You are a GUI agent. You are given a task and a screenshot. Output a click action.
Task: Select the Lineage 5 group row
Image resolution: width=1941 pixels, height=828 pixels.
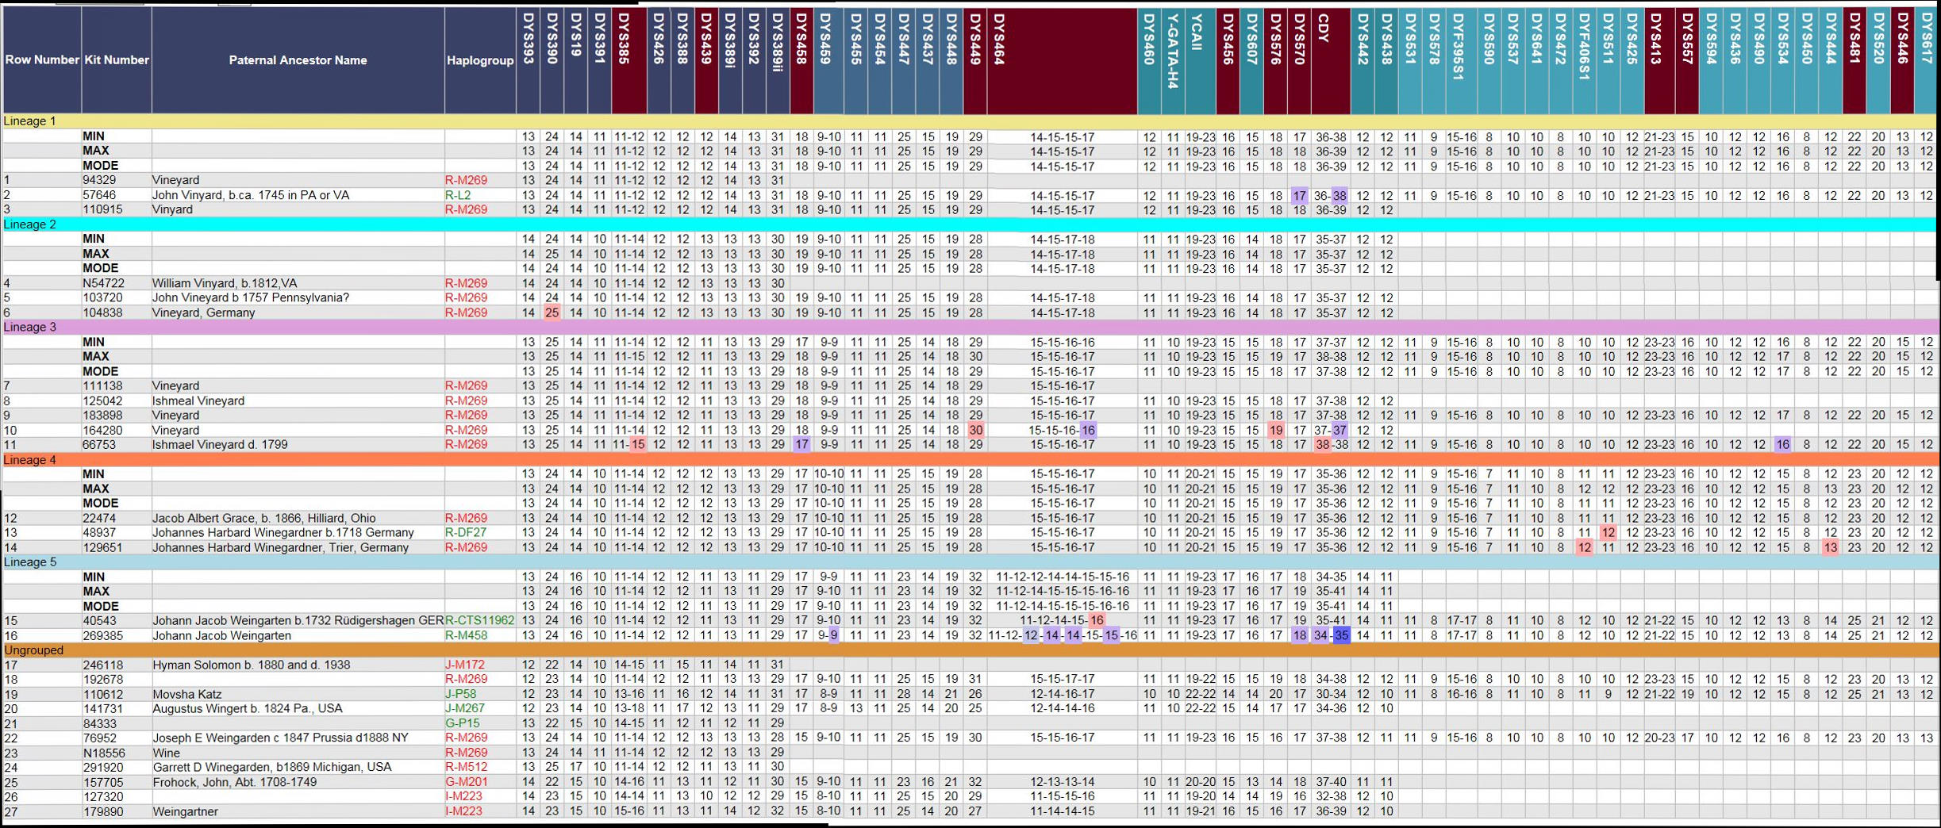click(970, 562)
